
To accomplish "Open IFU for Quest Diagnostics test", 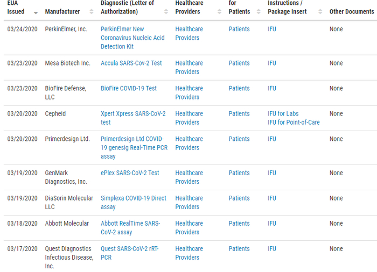I will pos(272,248).
